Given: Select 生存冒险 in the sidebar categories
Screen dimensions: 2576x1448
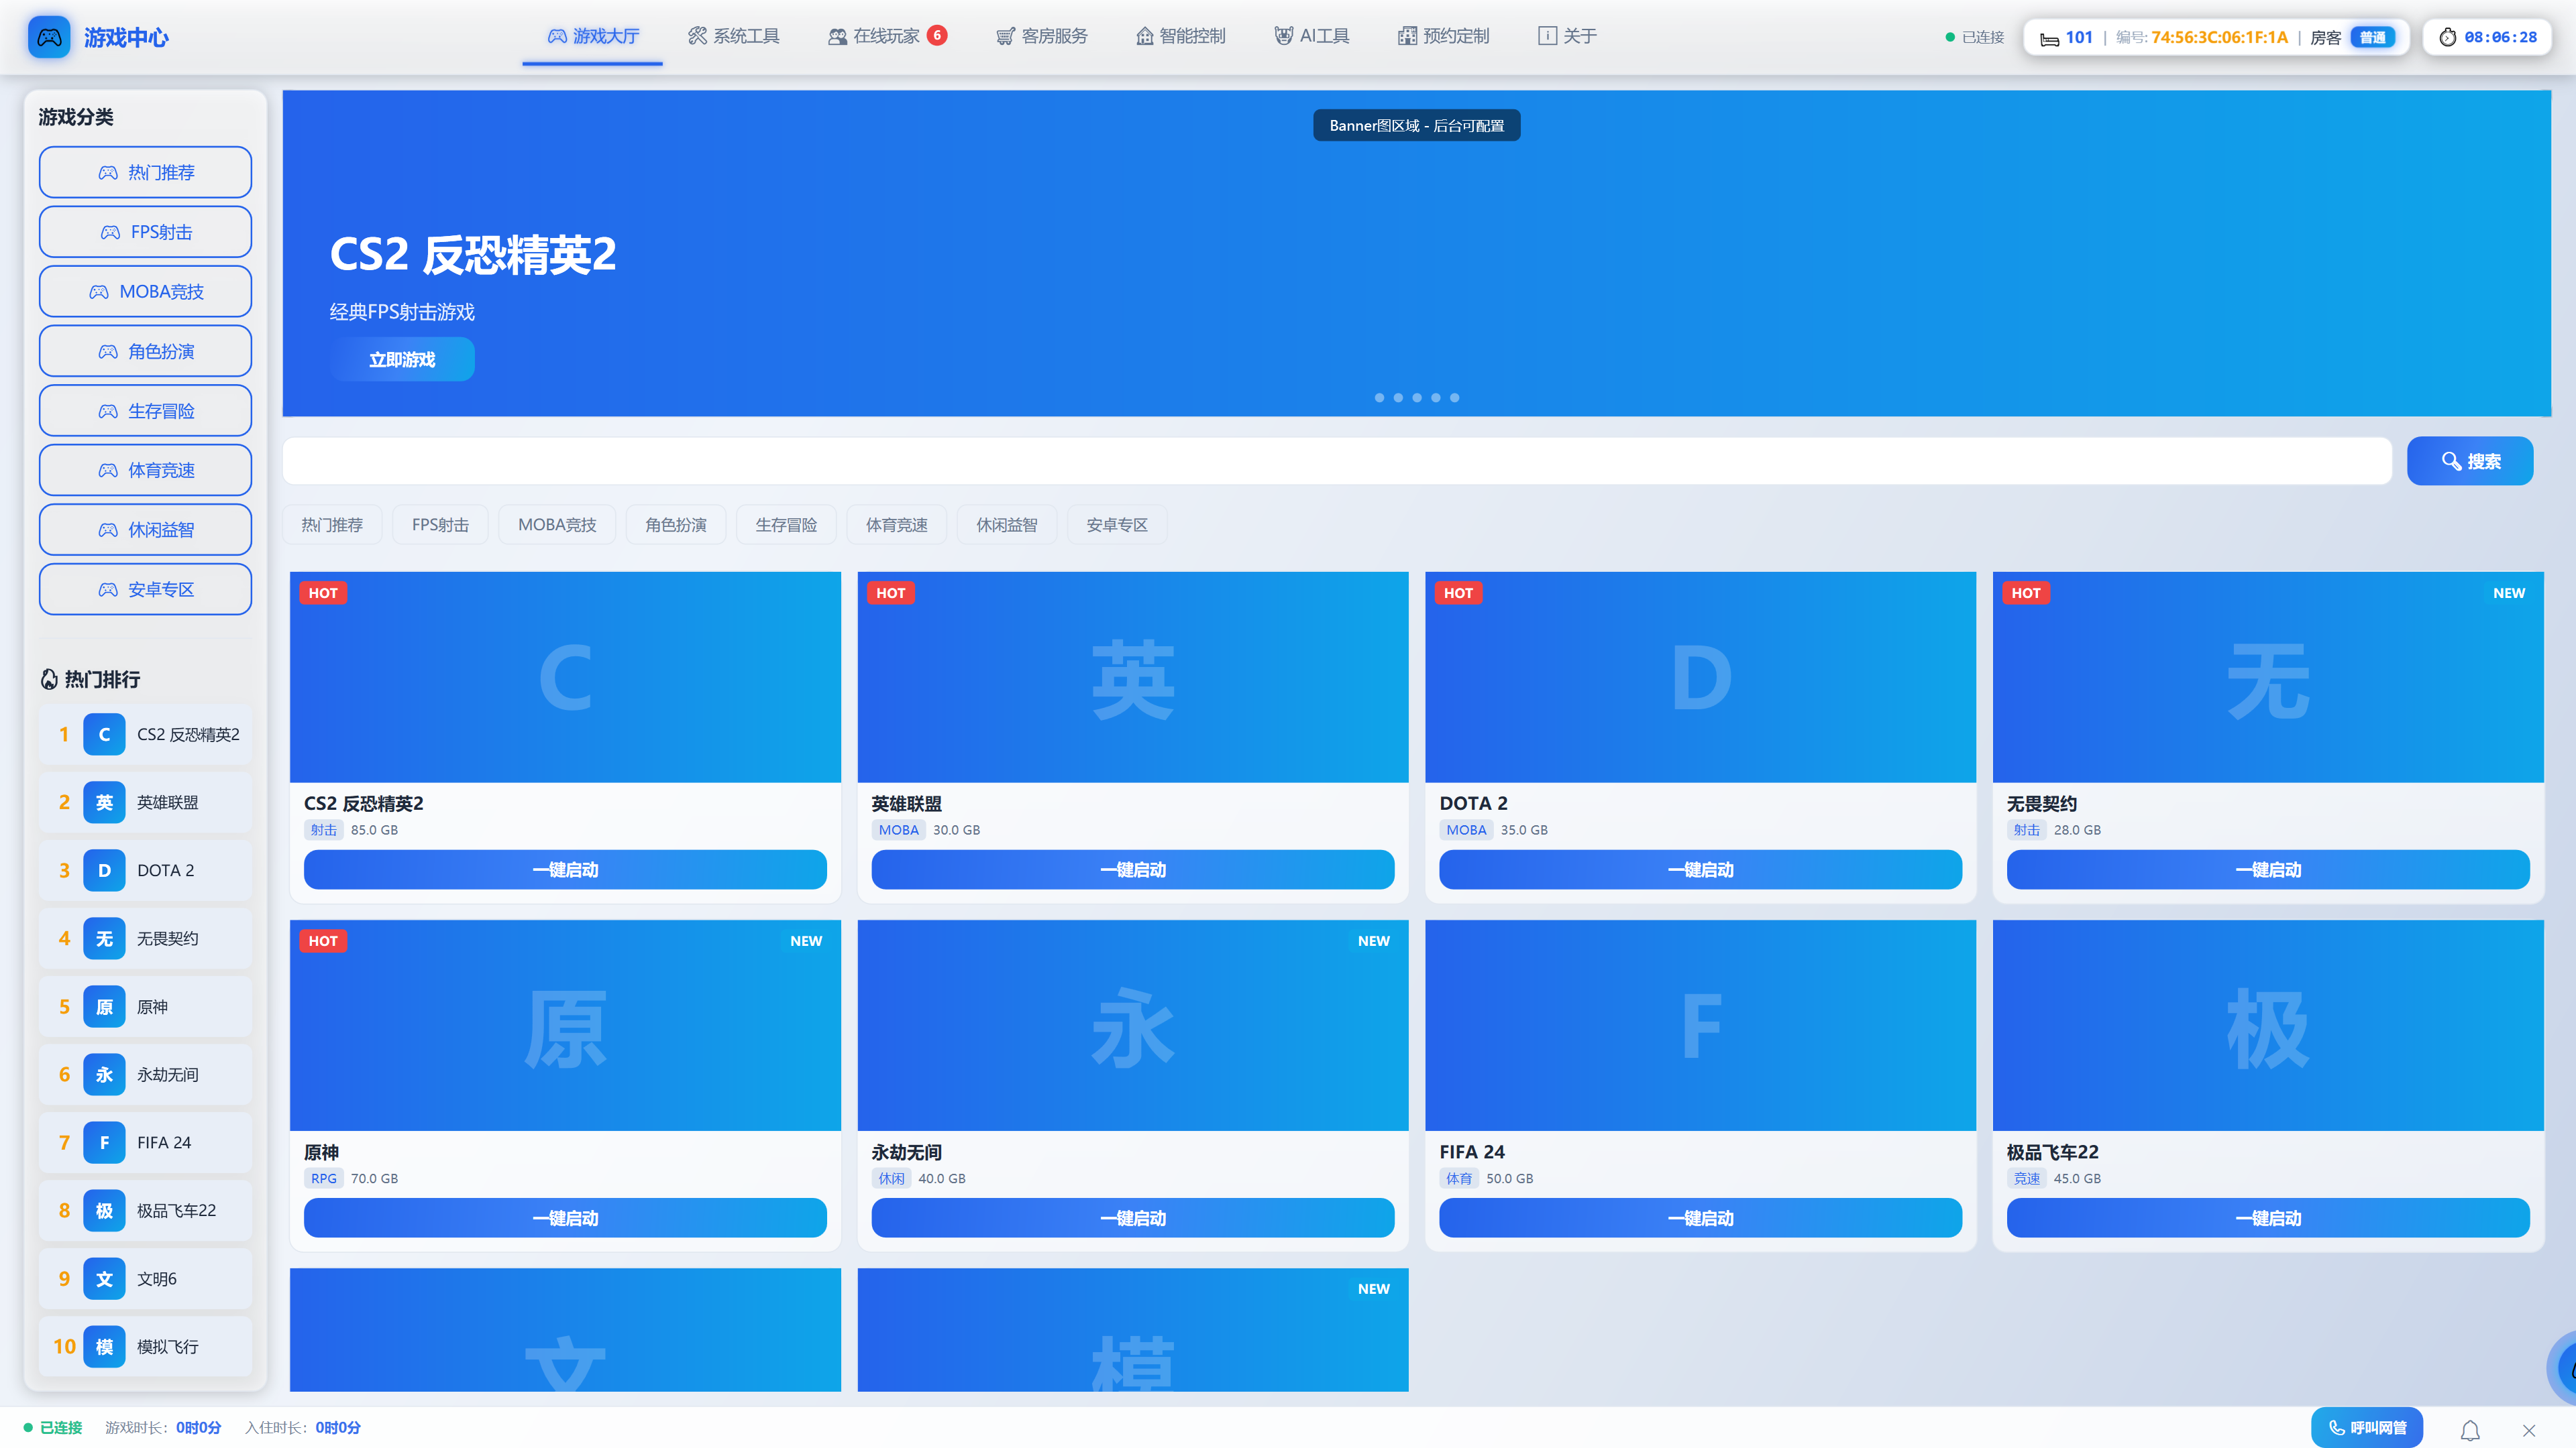Looking at the screenshot, I should 145,411.
